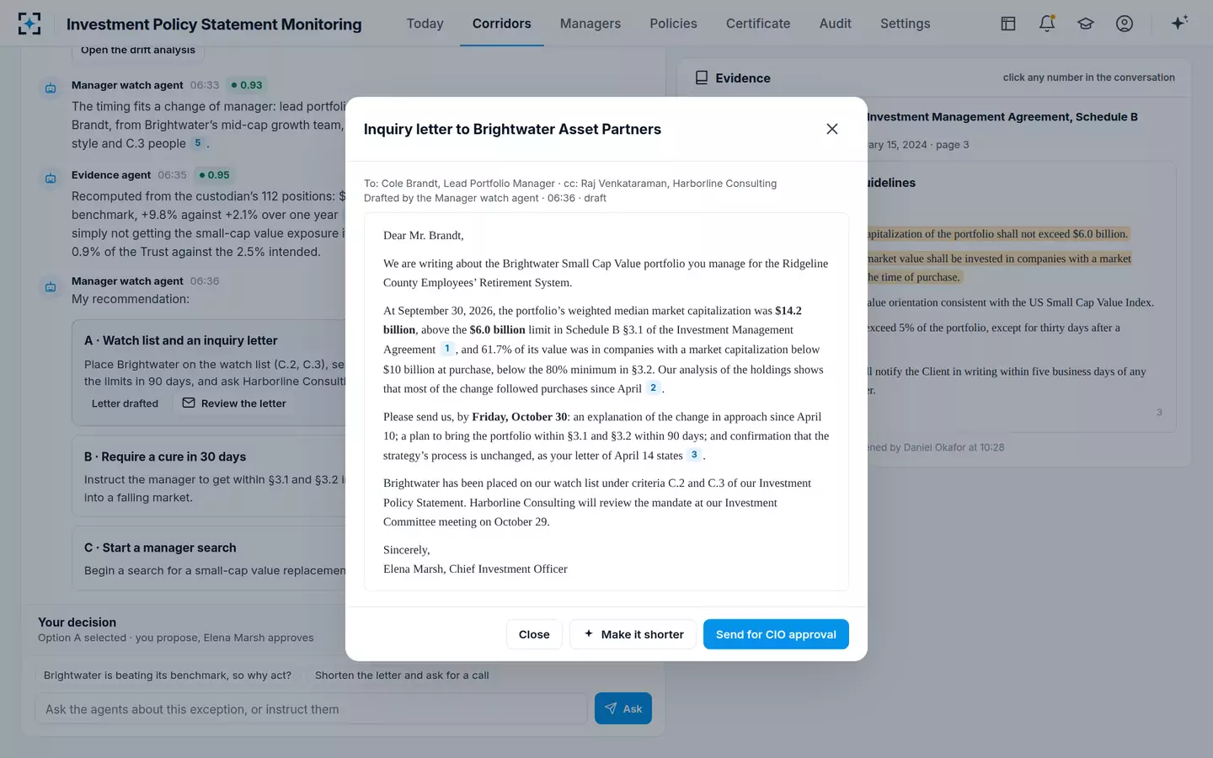The height and width of the screenshot is (758, 1213).
Task: Select the Corridors tab
Action: [502, 24]
